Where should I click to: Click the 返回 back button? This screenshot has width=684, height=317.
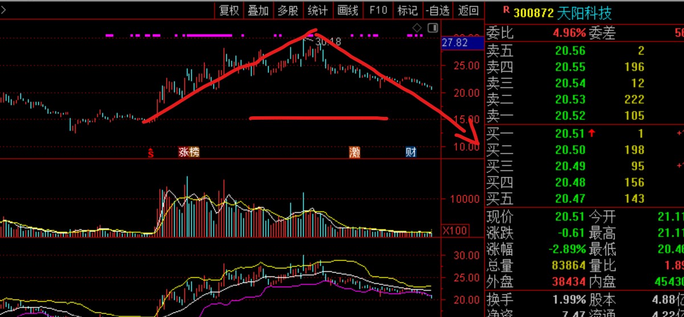coord(468,10)
